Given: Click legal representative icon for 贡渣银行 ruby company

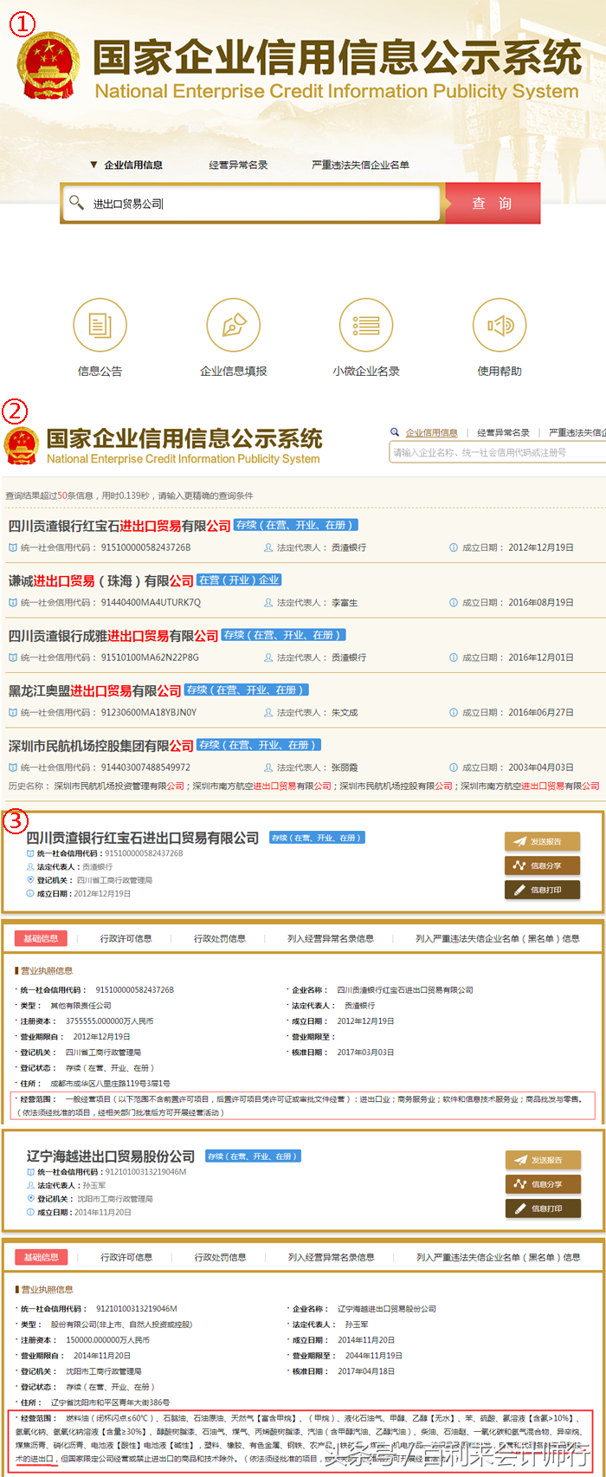Looking at the screenshot, I should click(268, 547).
